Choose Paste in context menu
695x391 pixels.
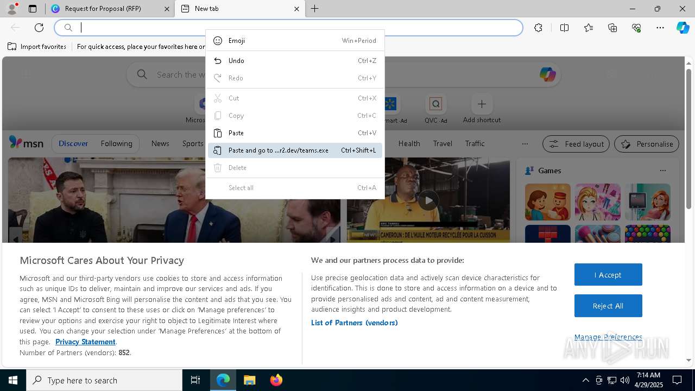tap(295, 133)
